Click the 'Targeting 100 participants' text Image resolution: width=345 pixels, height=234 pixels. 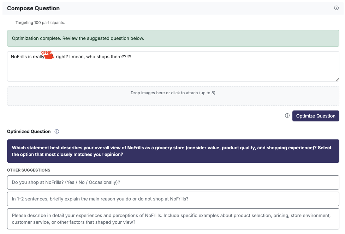click(40, 22)
